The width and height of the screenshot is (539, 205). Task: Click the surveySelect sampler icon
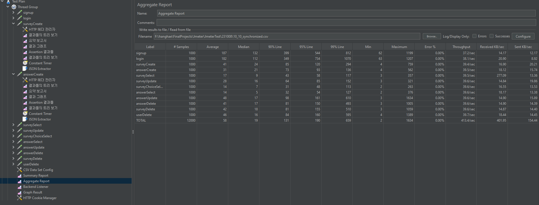(19, 125)
